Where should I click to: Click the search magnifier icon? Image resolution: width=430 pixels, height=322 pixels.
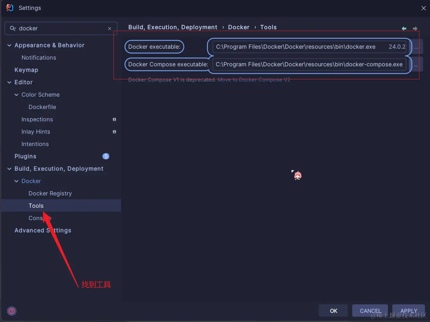tap(13, 28)
